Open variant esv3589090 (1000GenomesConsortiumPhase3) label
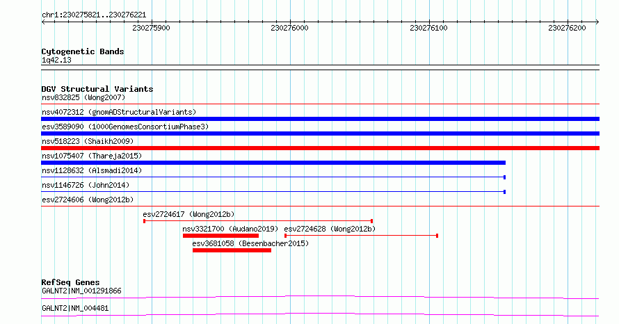 pos(125,127)
